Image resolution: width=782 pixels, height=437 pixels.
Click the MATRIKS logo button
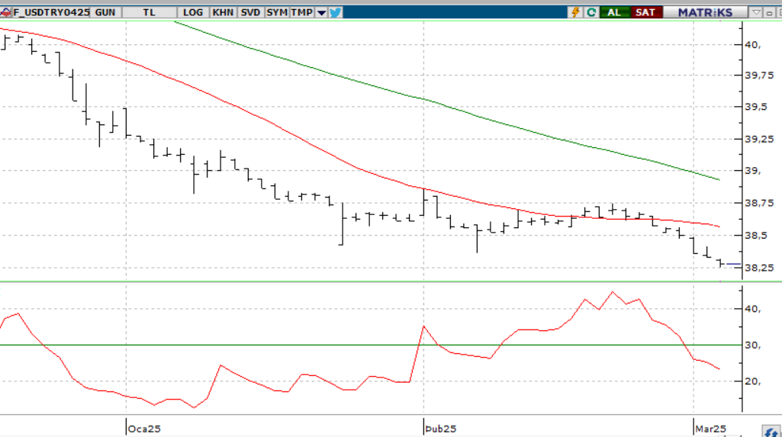[705, 12]
